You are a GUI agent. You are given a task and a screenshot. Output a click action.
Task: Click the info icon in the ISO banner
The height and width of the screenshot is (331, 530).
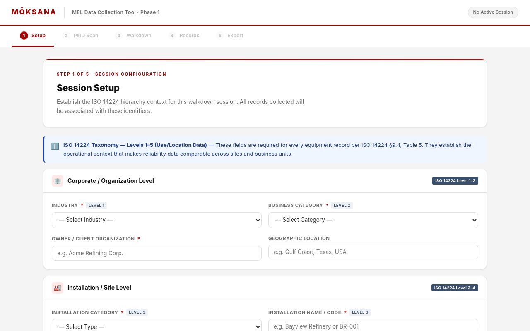[55, 146]
